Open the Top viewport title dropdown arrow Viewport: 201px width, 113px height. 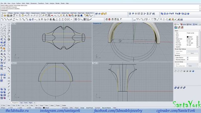pyautogui.click(x=15, y=24)
